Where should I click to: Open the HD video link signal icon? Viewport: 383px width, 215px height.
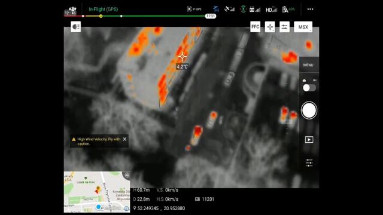pos(271,10)
